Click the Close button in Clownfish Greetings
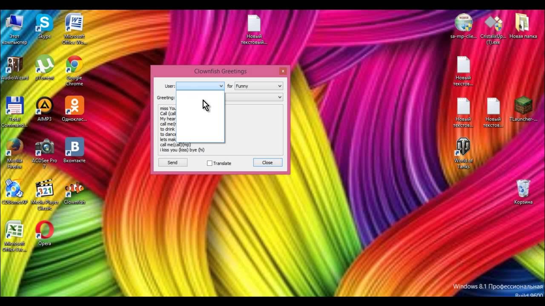This screenshot has height=306, width=545. 267,162
